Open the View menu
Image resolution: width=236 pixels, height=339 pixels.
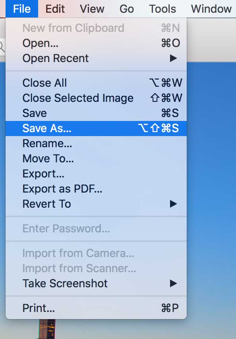tap(92, 9)
